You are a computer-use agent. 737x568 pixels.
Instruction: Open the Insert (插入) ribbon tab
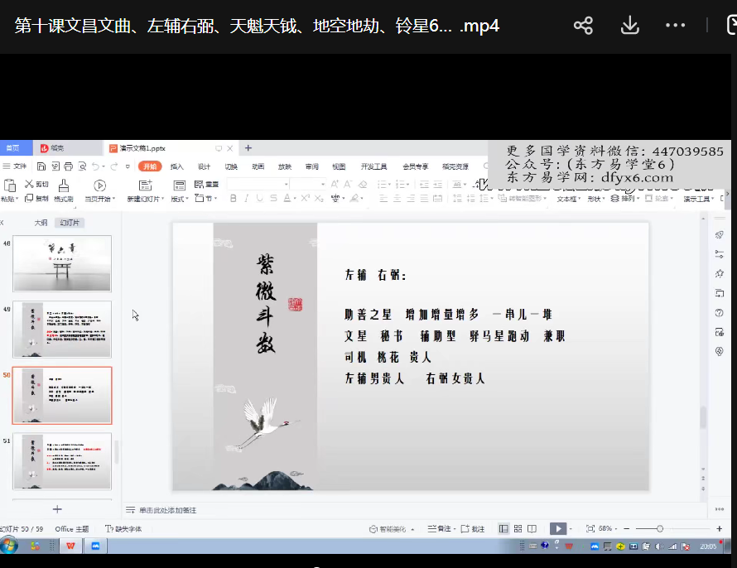(x=177, y=166)
